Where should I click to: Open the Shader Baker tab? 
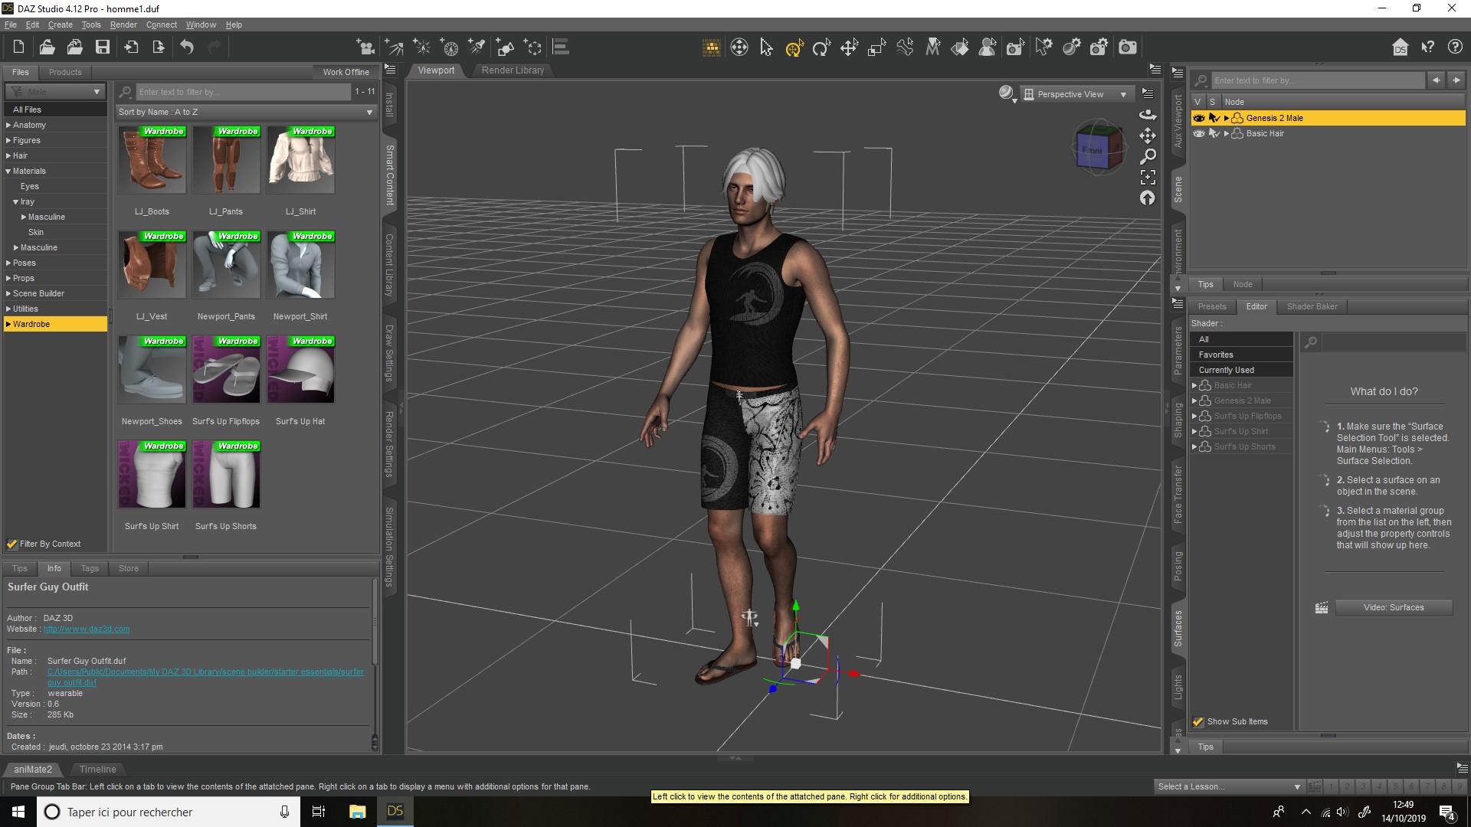click(x=1312, y=306)
